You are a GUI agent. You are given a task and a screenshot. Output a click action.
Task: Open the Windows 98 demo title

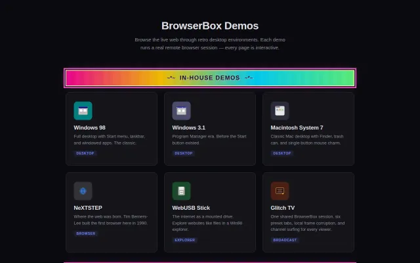(89, 128)
